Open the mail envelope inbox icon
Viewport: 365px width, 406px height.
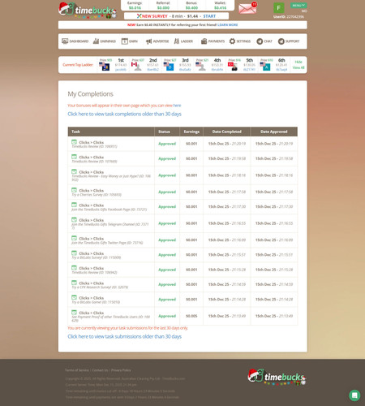click(247, 9)
